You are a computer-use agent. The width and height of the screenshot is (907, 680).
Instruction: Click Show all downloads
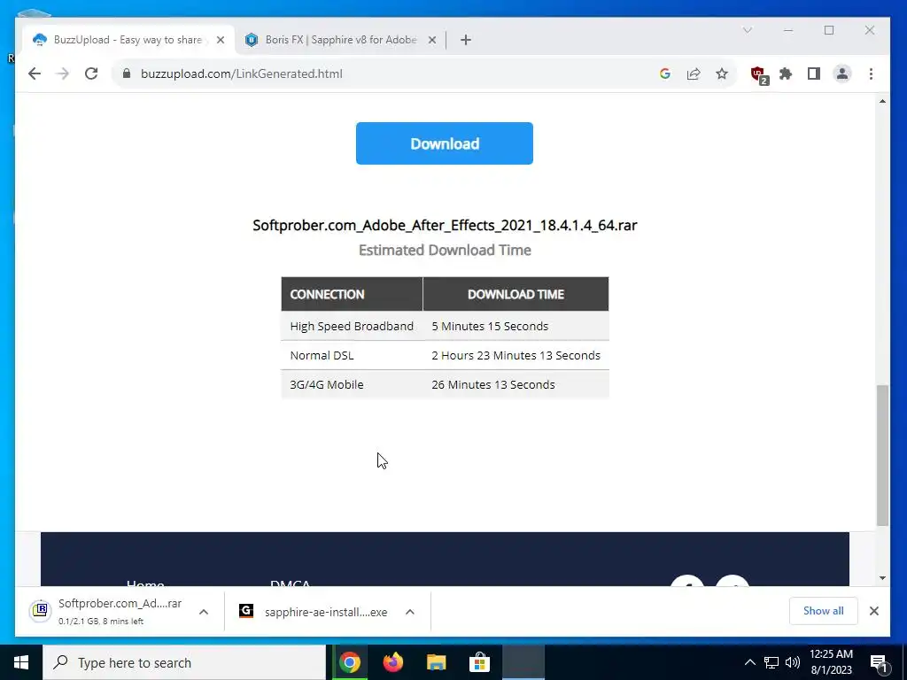click(x=823, y=611)
